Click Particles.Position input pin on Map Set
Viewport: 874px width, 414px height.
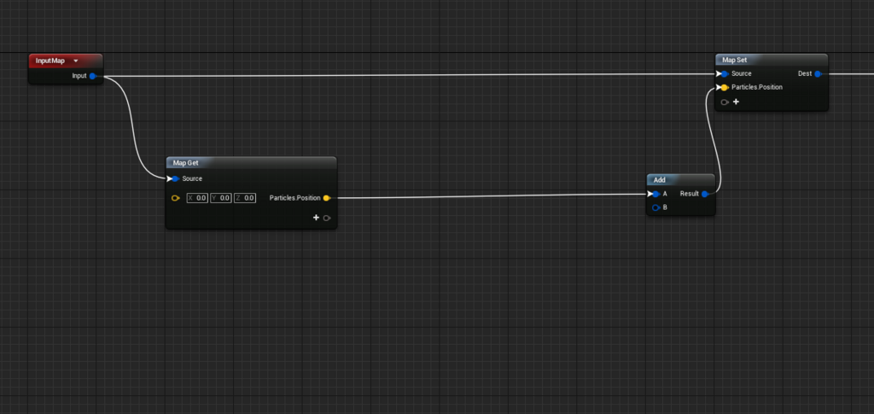724,87
